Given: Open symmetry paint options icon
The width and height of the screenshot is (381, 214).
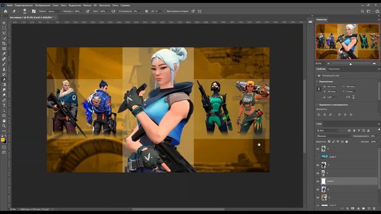Looking at the screenshot, I should [x=199, y=11].
